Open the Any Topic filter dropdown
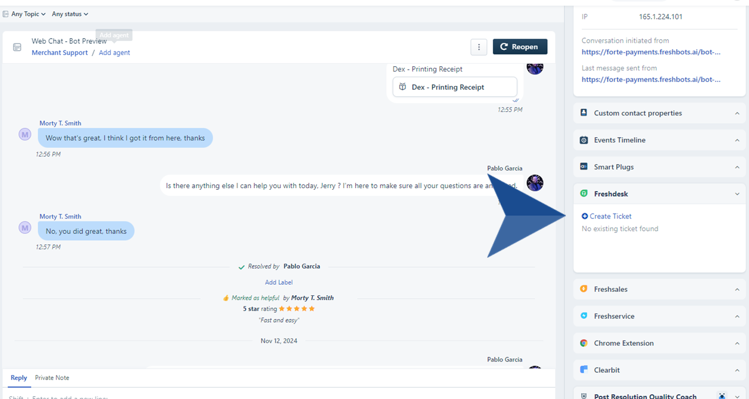The width and height of the screenshot is (749, 399). (28, 14)
